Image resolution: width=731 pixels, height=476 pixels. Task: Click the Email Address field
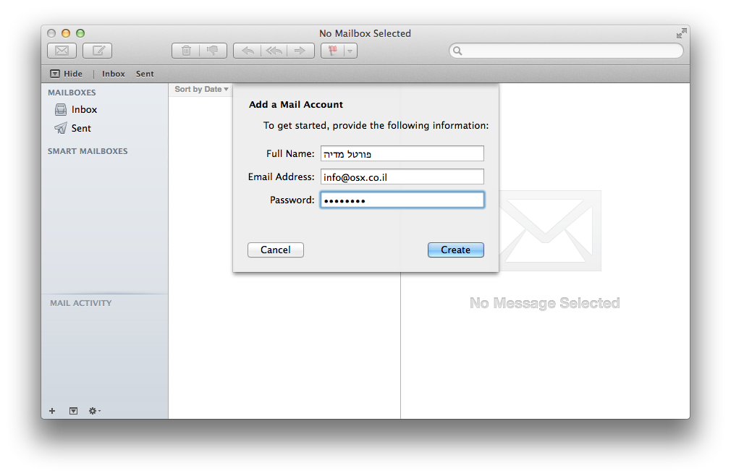(402, 177)
